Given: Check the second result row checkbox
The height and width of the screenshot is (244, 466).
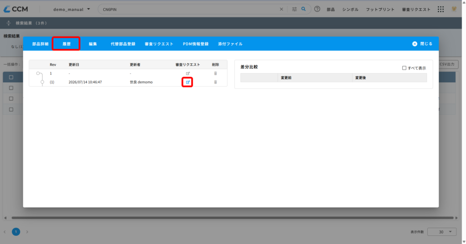Looking at the screenshot, I should (x=11, y=99).
